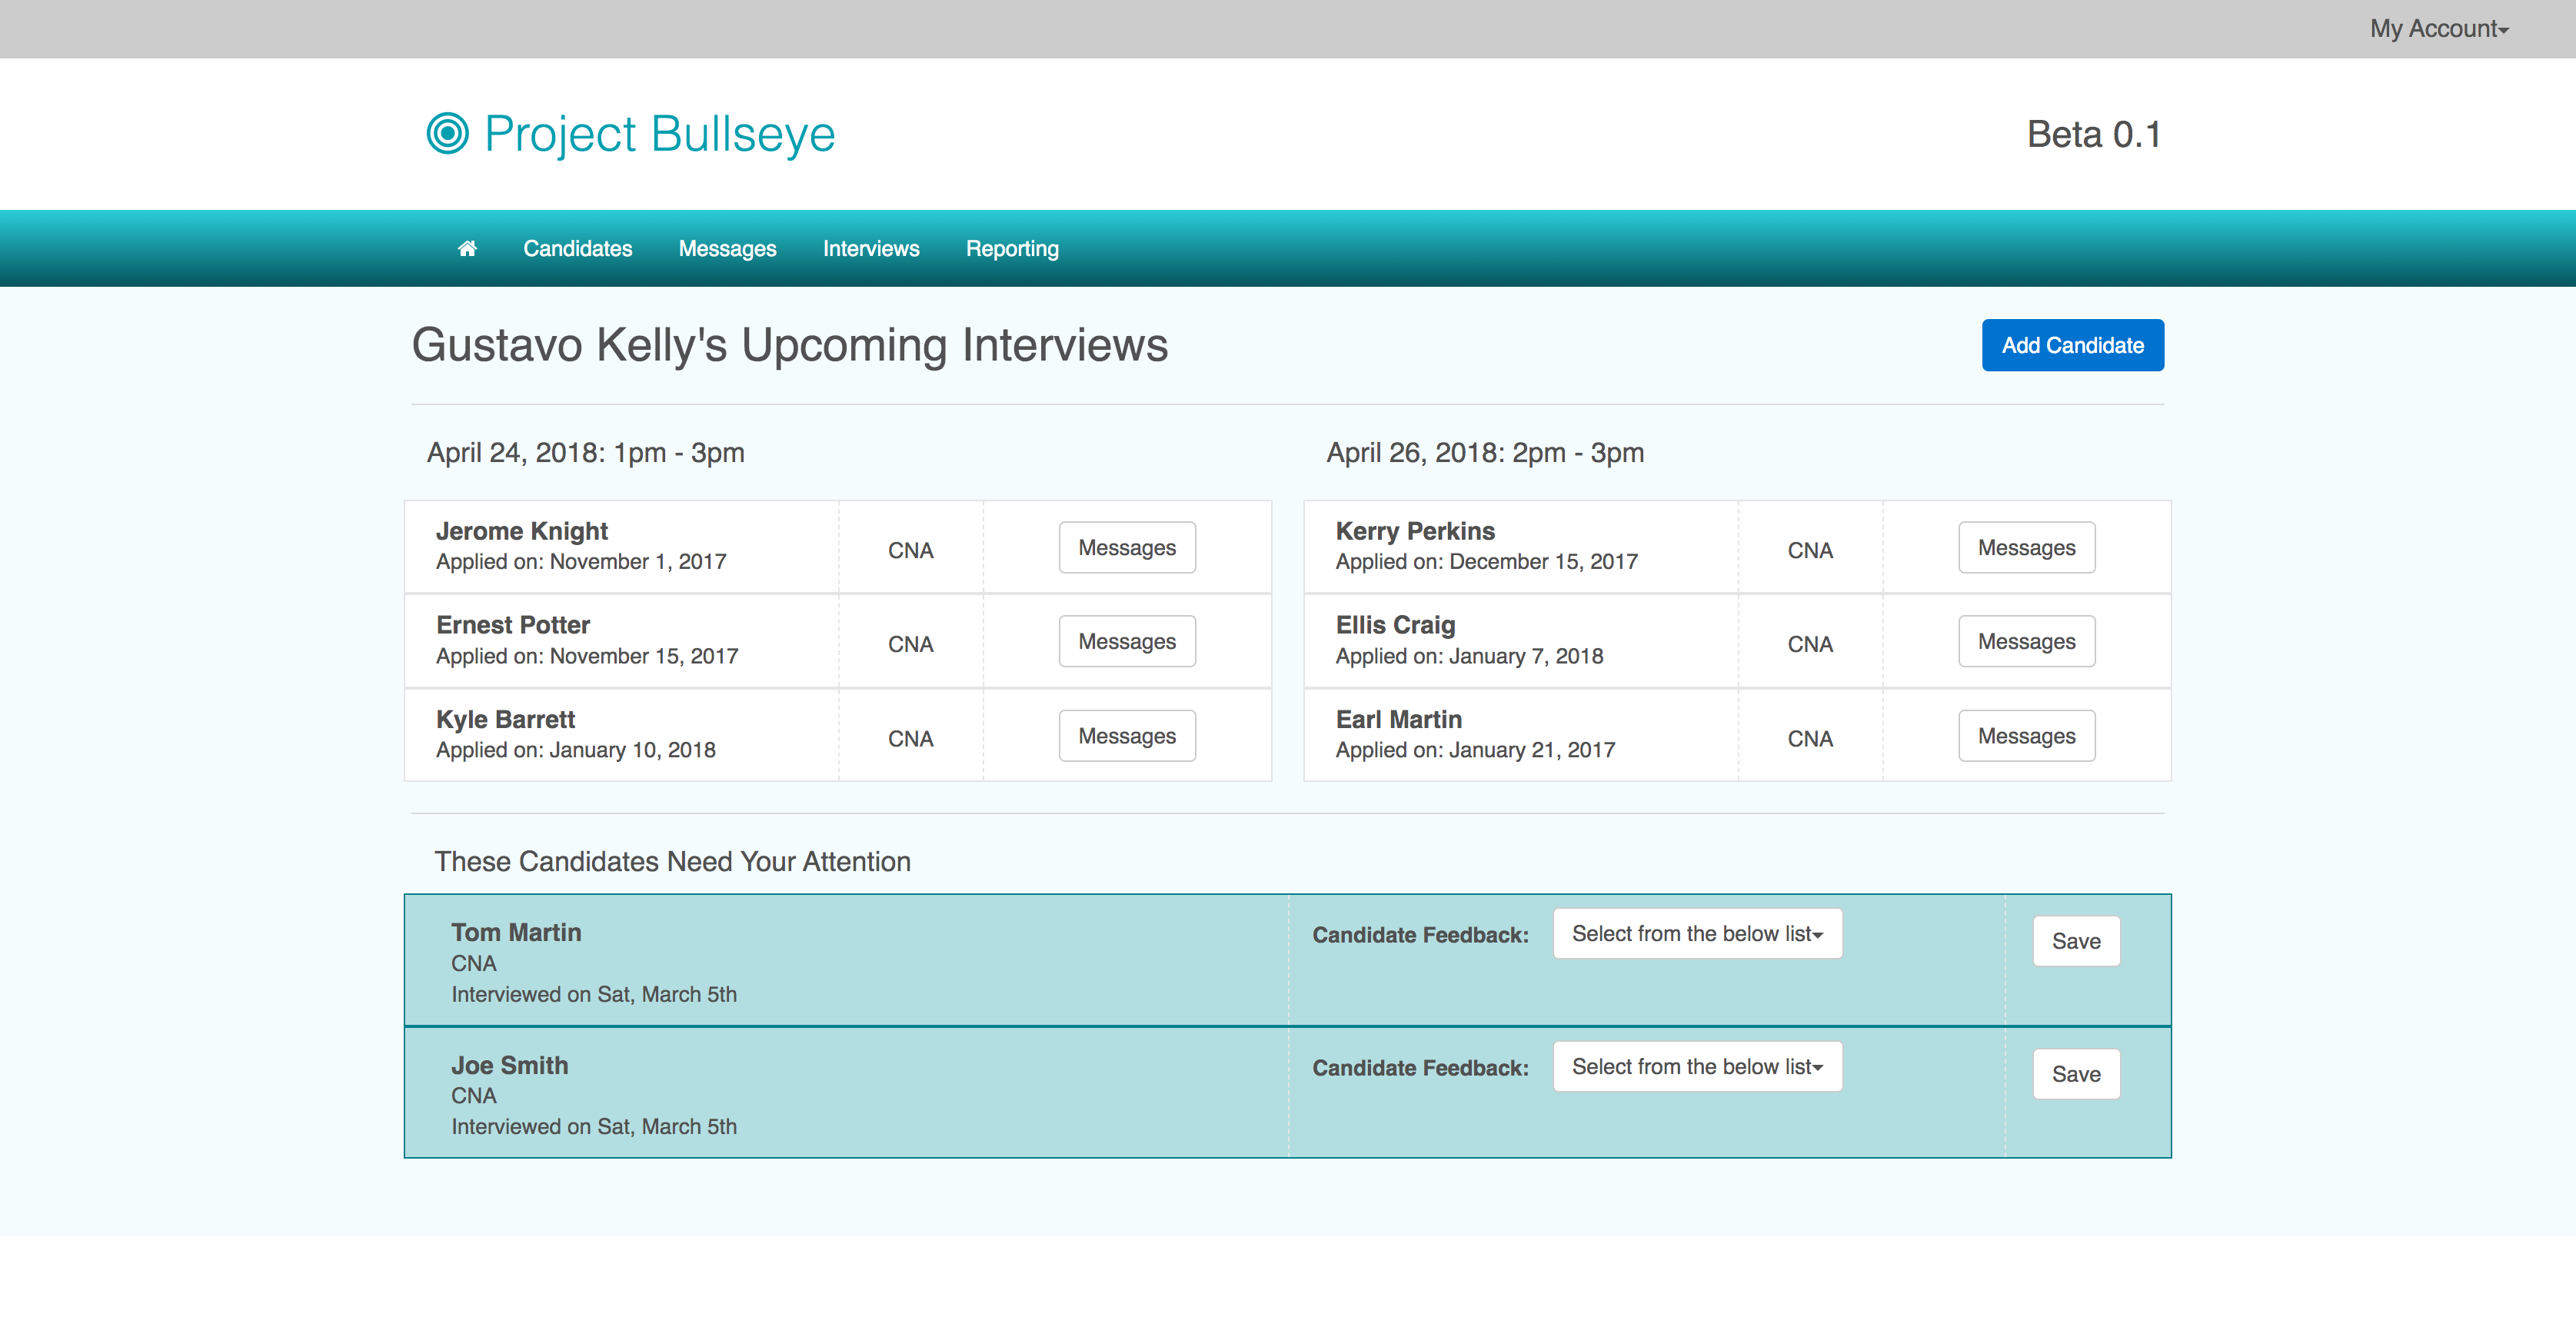Open Messages for Ernest Potter
2576x1327 pixels.
pyautogui.click(x=1126, y=641)
